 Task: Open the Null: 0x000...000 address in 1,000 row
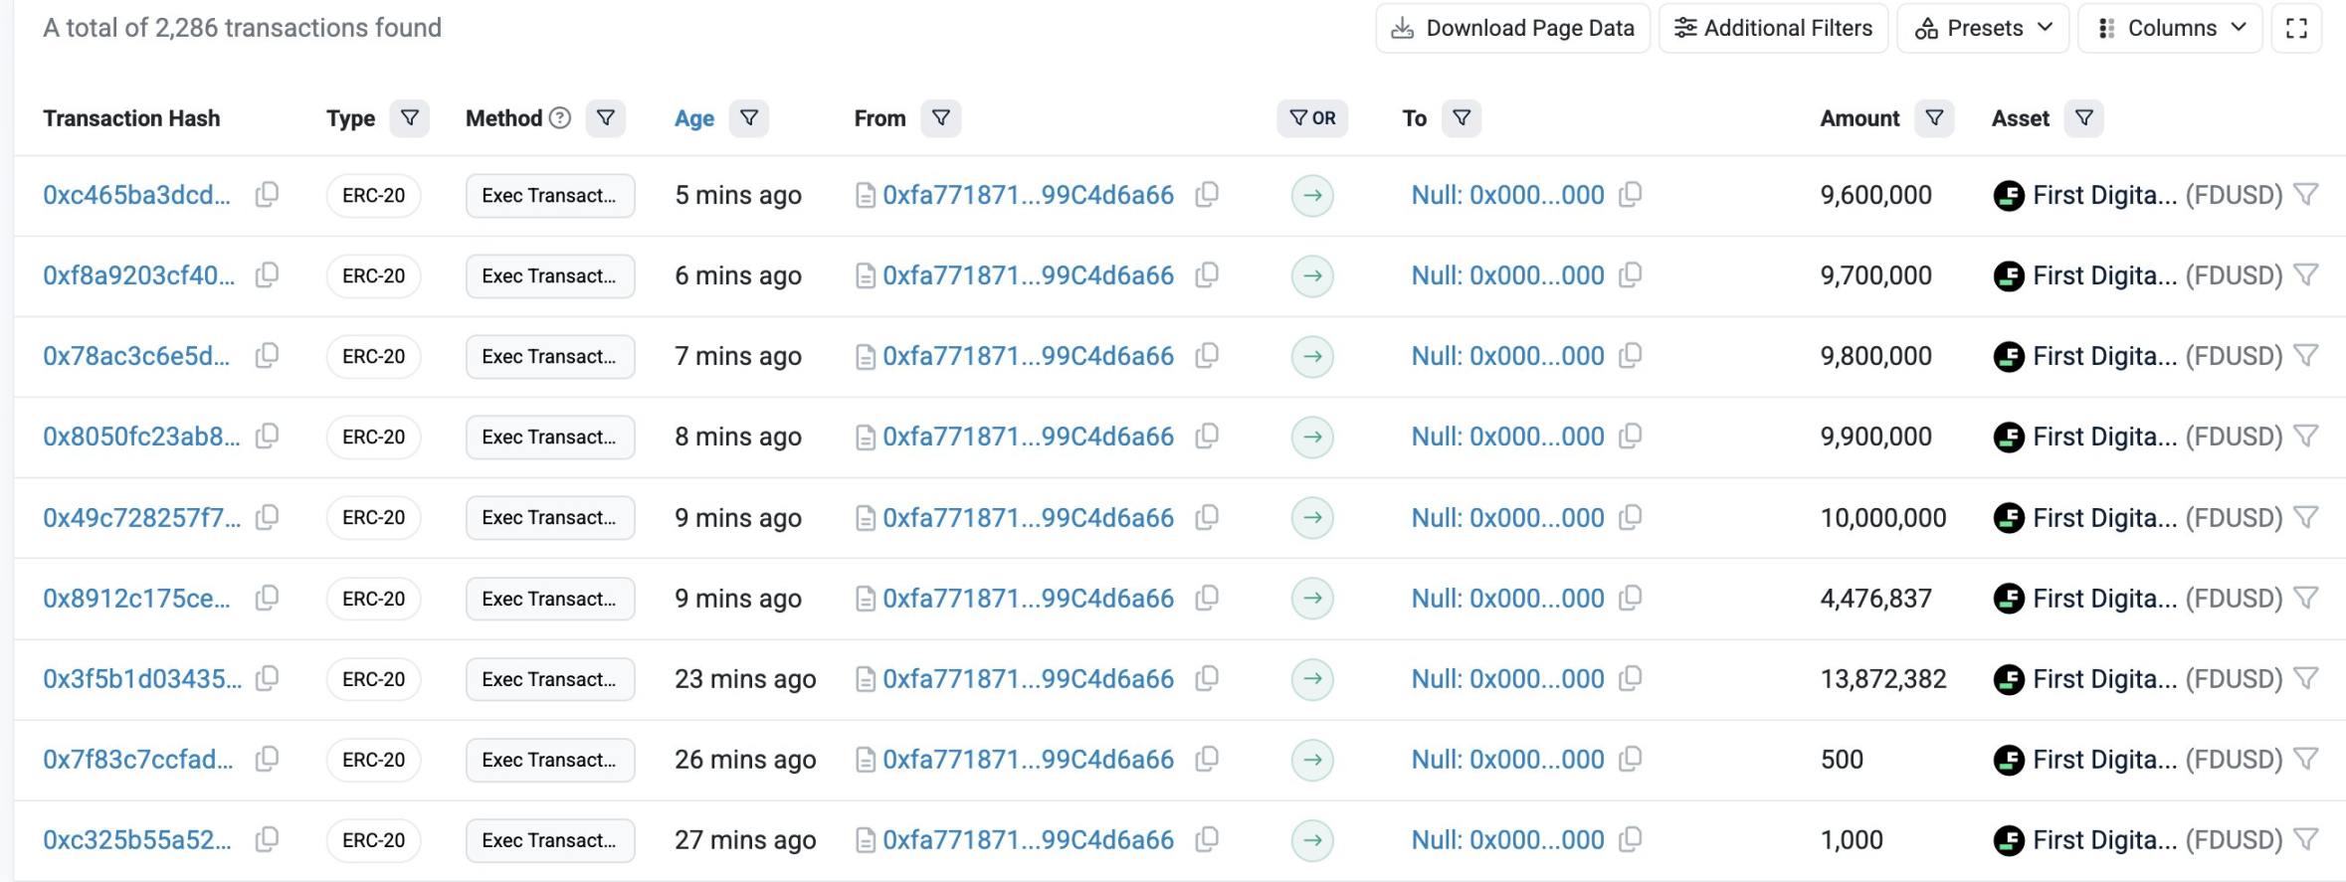click(x=1507, y=840)
